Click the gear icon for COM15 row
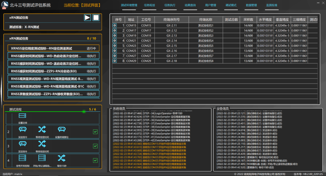The height and width of the screenshot is (176, 326). [x=115, y=26]
